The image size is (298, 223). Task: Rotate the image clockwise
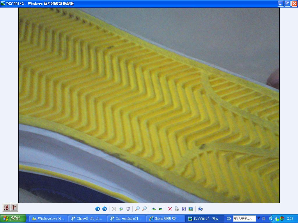pyautogui.click(x=154, y=209)
